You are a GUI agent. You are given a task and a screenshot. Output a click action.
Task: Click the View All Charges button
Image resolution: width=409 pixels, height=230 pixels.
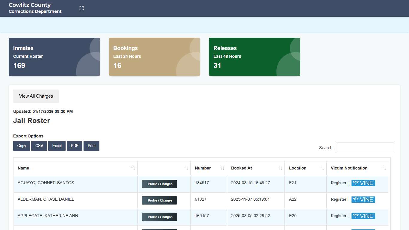36,96
